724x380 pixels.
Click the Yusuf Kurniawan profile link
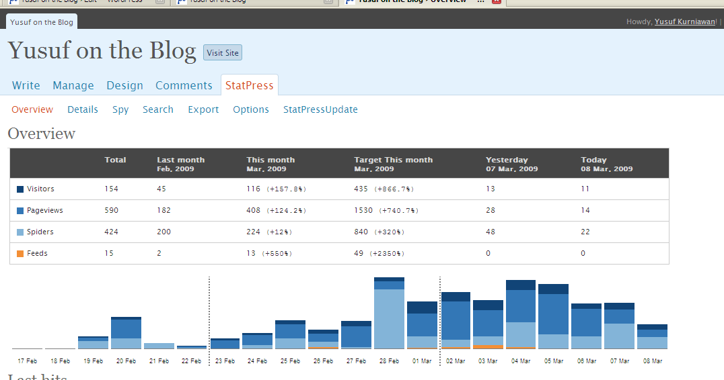(x=685, y=21)
